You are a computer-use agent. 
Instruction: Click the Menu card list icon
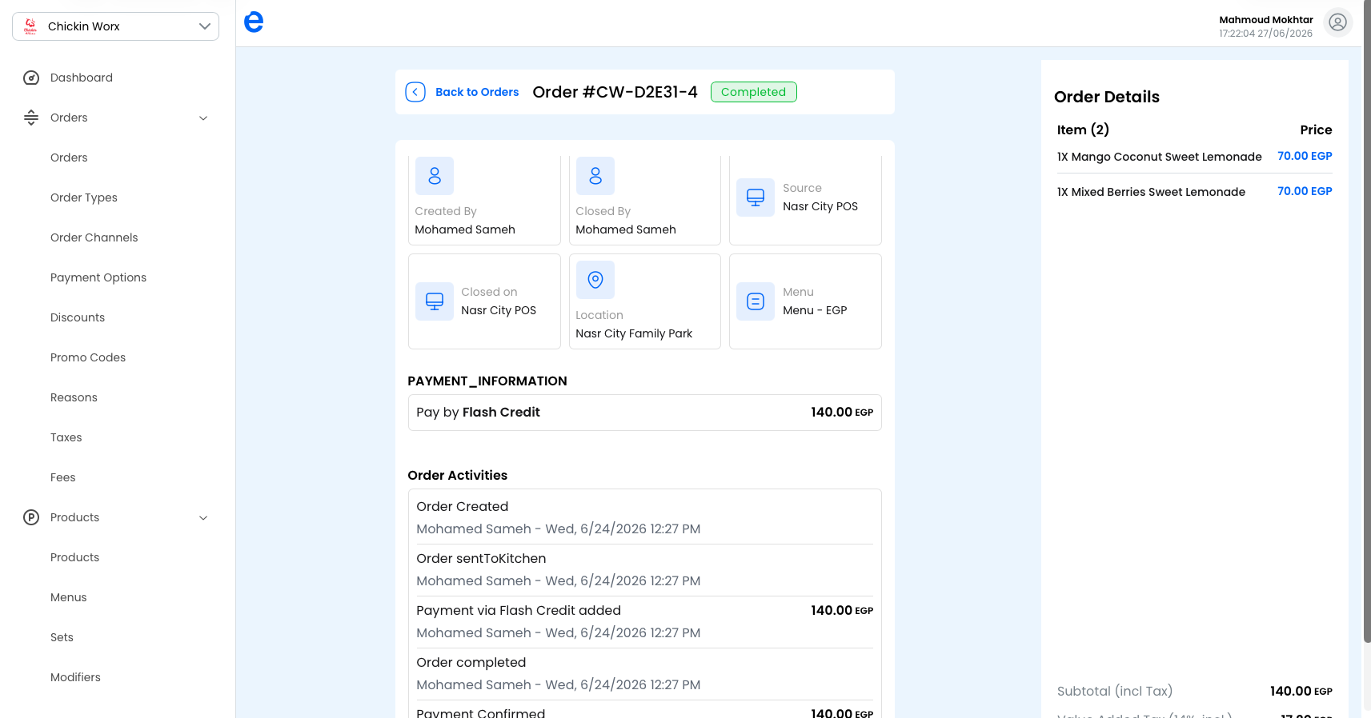756,301
